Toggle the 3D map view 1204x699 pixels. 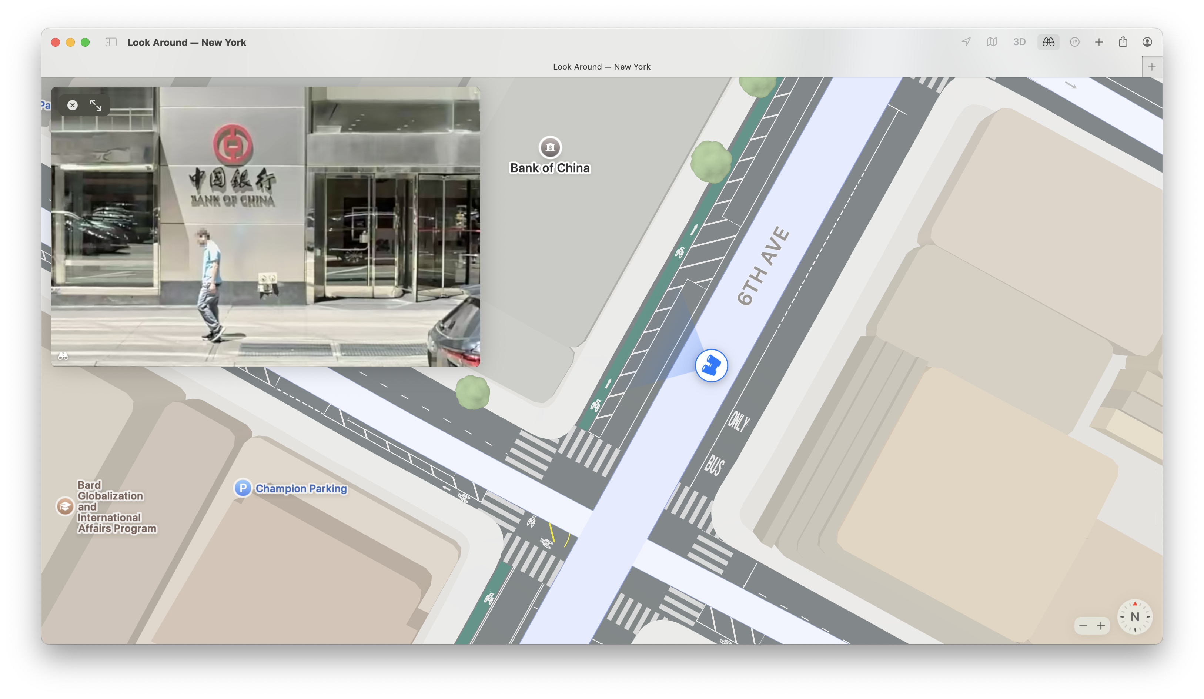click(1019, 42)
